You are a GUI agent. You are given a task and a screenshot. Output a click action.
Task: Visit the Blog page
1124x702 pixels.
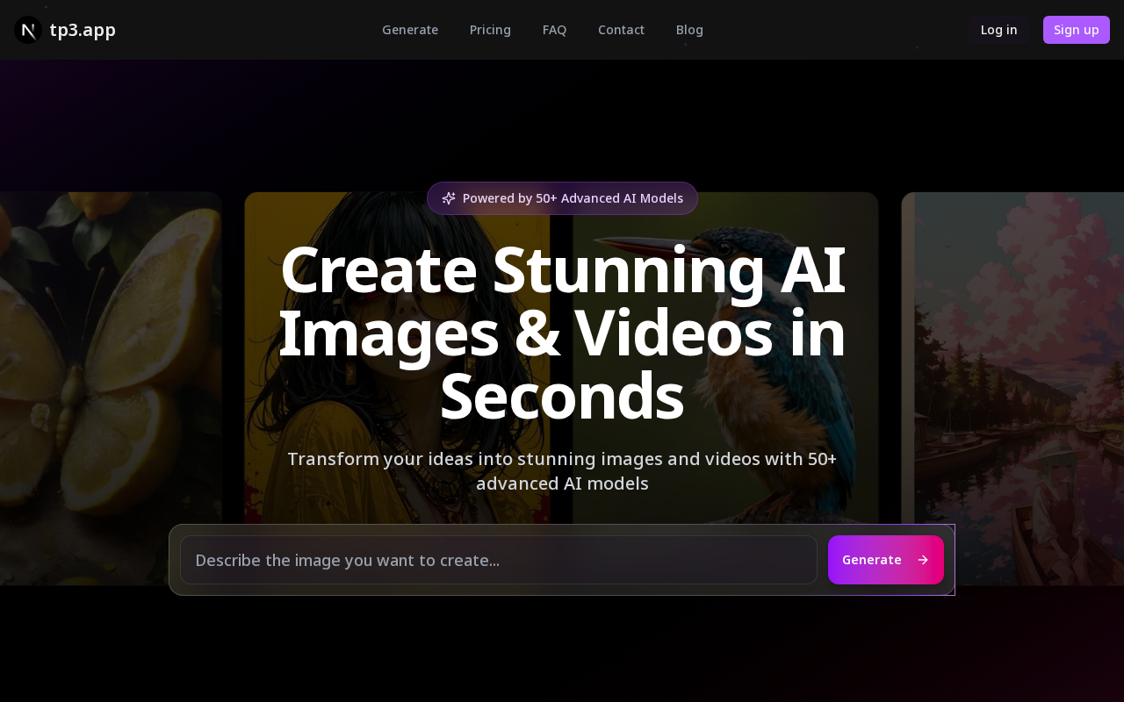pos(689,30)
